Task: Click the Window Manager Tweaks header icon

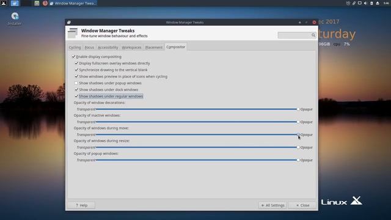Action: (x=73, y=33)
